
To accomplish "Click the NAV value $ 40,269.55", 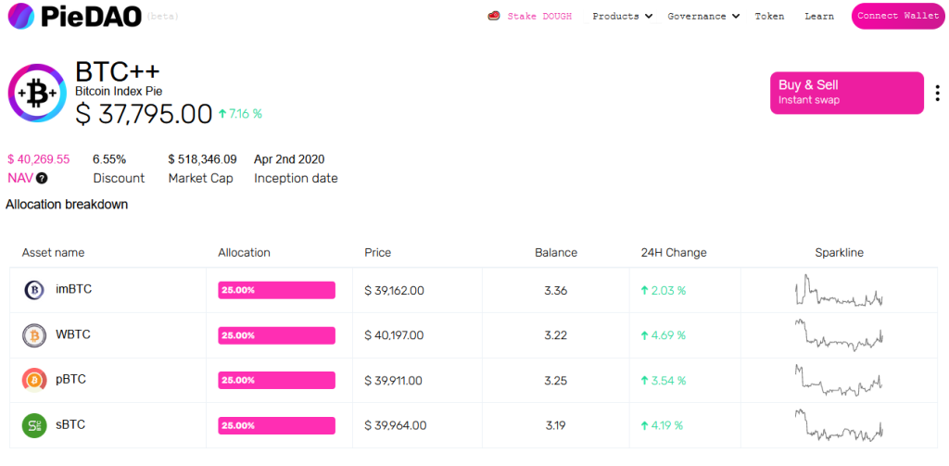I will tap(39, 159).
